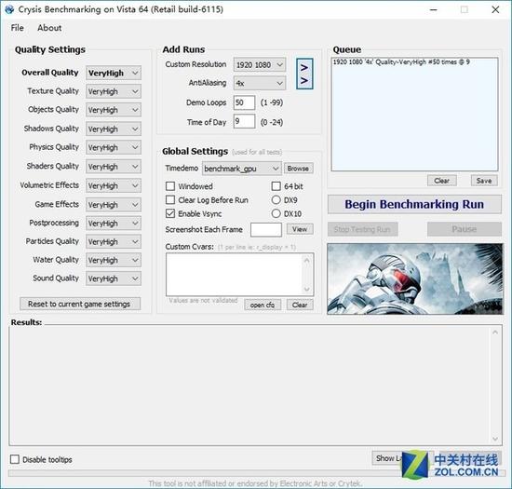Click the Custom Cvars scroll up arrow
512x489 pixels.
tap(306, 261)
